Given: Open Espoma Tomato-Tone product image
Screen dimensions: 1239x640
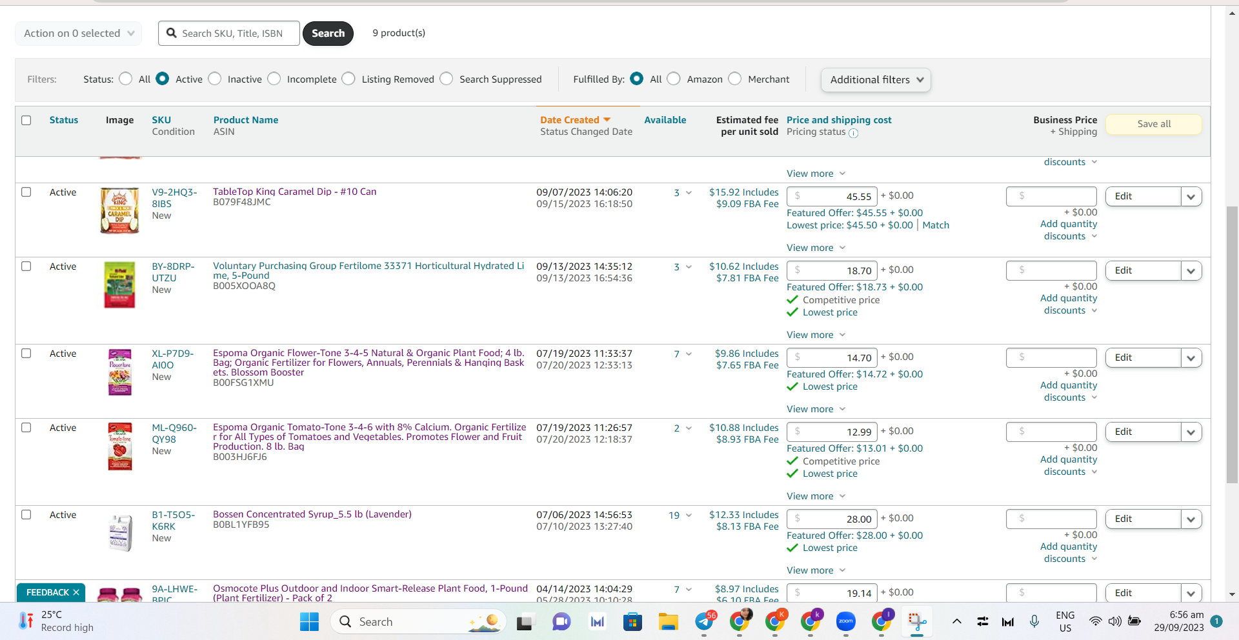Looking at the screenshot, I should [x=119, y=446].
